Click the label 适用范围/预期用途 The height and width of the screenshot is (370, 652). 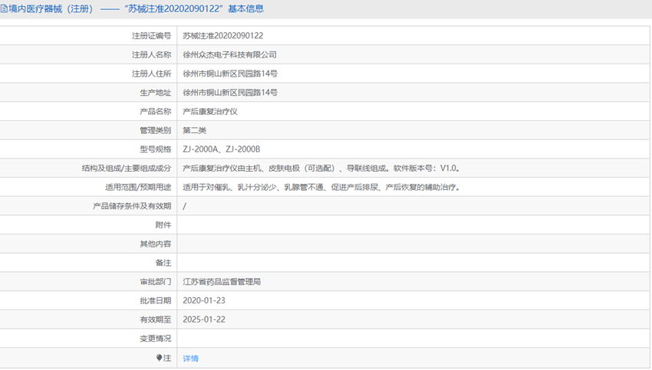click(x=138, y=187)
